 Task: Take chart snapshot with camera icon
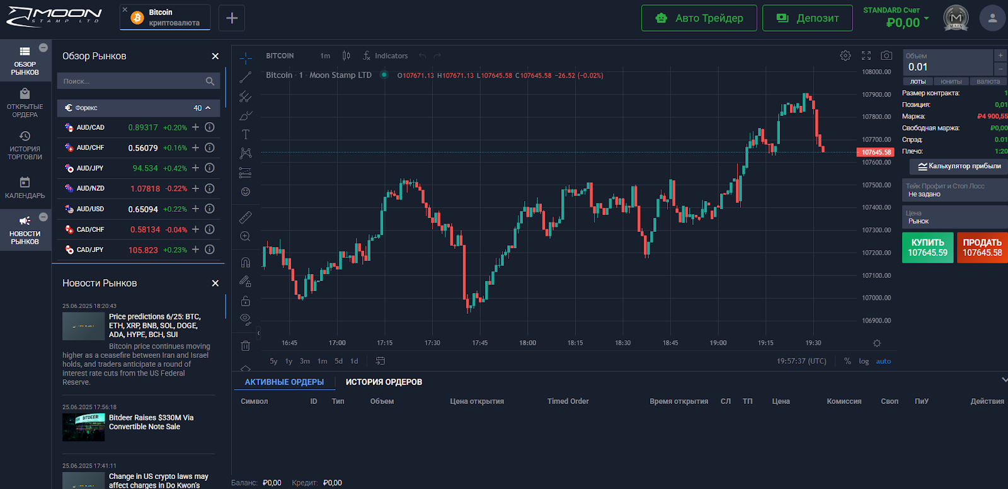[x=886, y=55]
